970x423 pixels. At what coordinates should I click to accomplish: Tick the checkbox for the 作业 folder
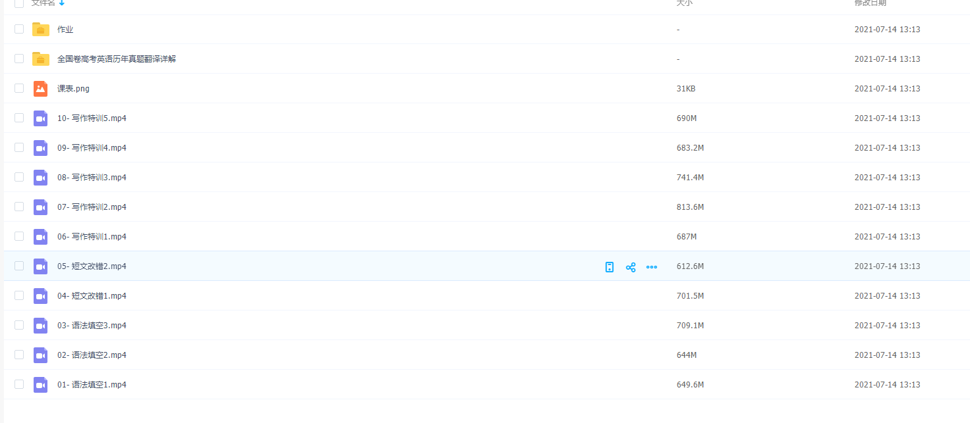[x=19, y=30]
